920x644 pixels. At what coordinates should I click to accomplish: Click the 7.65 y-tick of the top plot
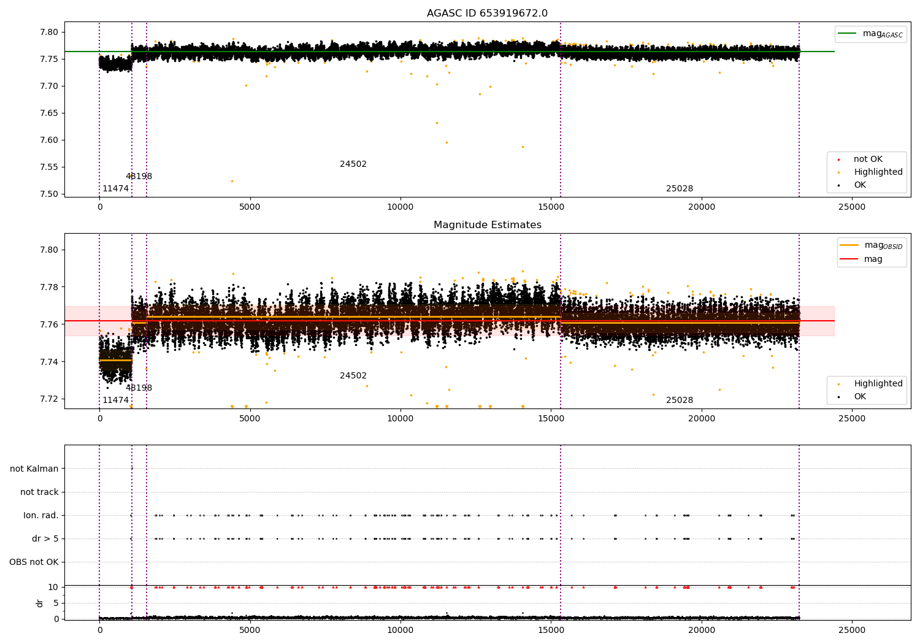coord(48,113)
